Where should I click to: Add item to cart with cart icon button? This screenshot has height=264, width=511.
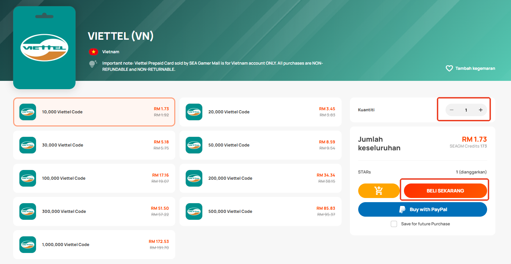(379, 191)
